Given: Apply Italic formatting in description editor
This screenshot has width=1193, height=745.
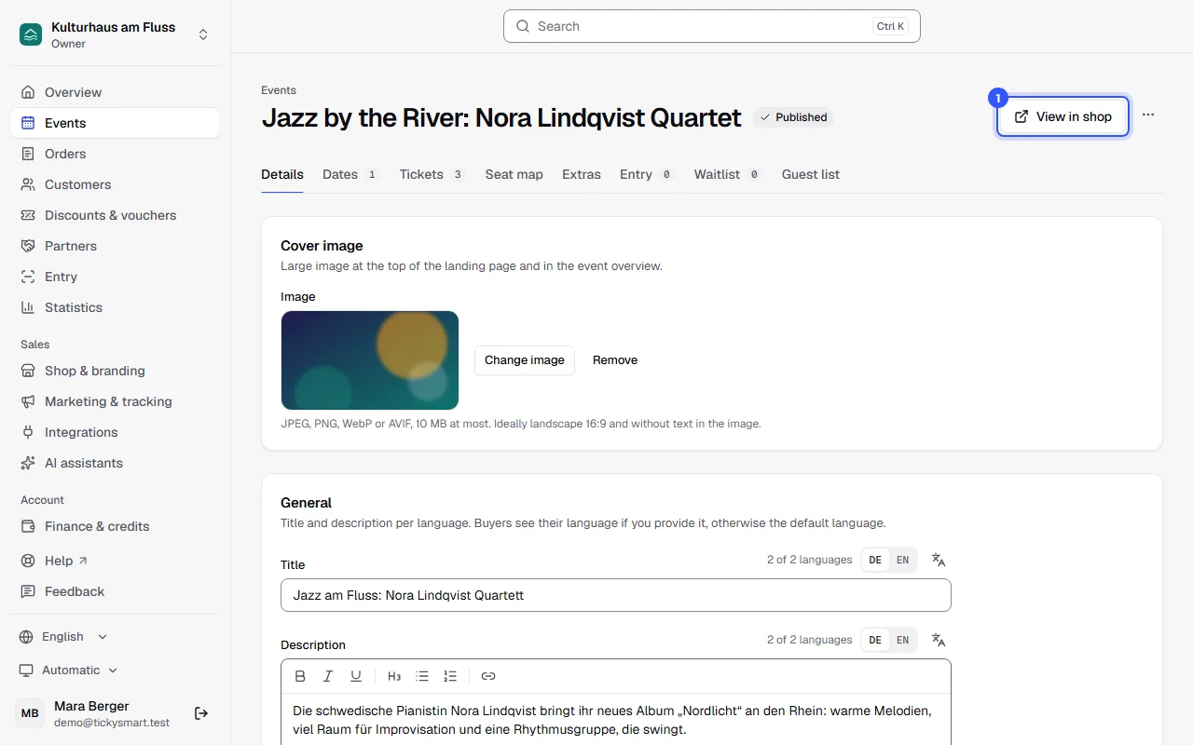Looking at the screenshot, I should click(x=328, y=676).
